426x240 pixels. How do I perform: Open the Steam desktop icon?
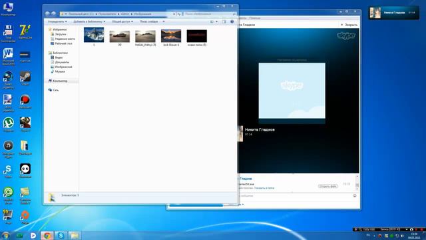(25, 79)
